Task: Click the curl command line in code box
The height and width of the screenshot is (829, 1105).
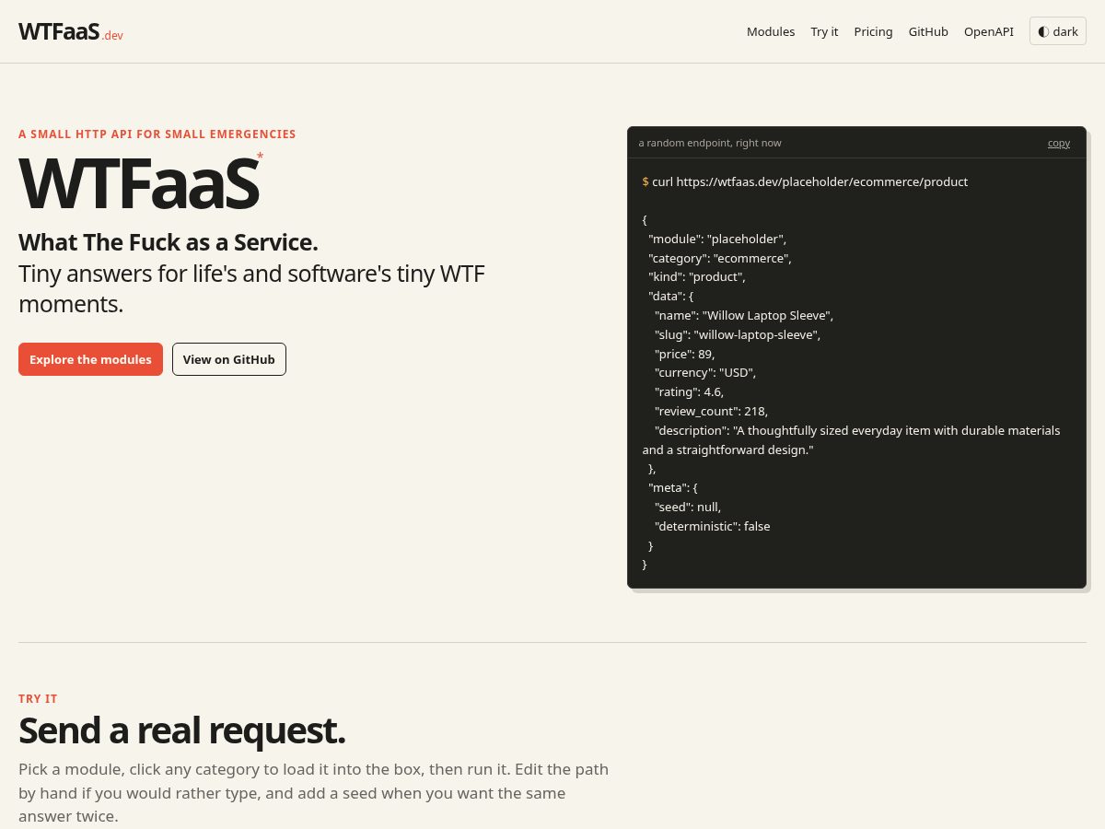Action: [x=805, y=181]
